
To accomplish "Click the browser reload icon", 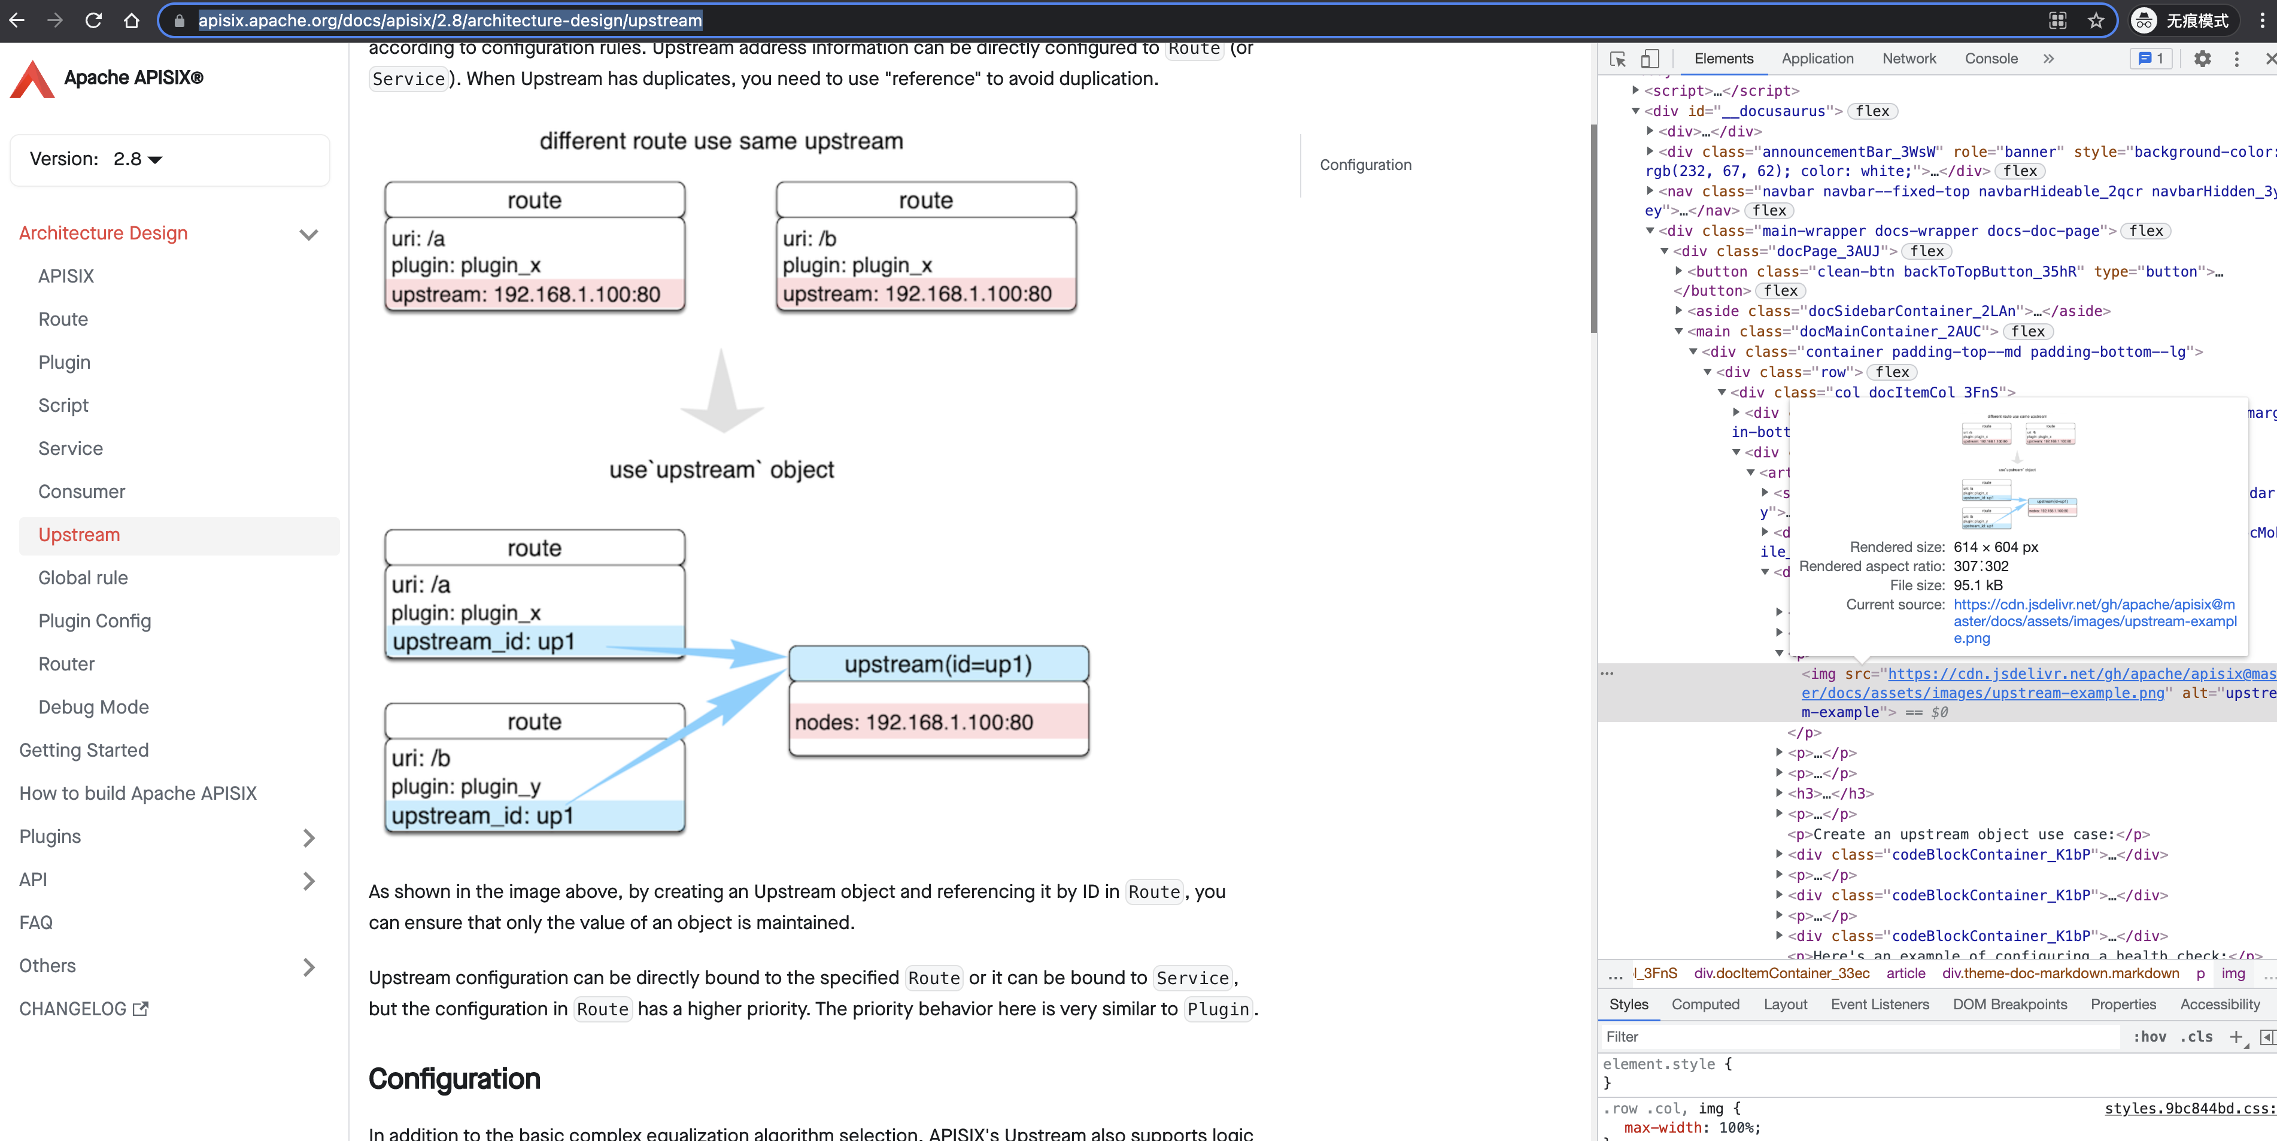I will 93,20.
